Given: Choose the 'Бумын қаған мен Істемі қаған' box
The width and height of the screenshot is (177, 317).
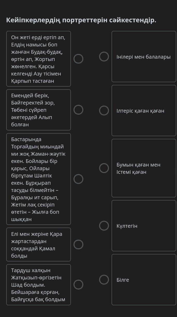Looking at the screenshot, I should click(144, 168).
